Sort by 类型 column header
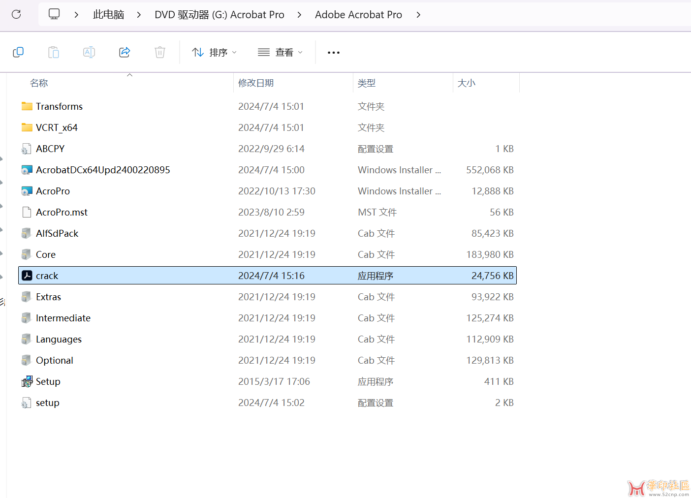 point(367,83)
